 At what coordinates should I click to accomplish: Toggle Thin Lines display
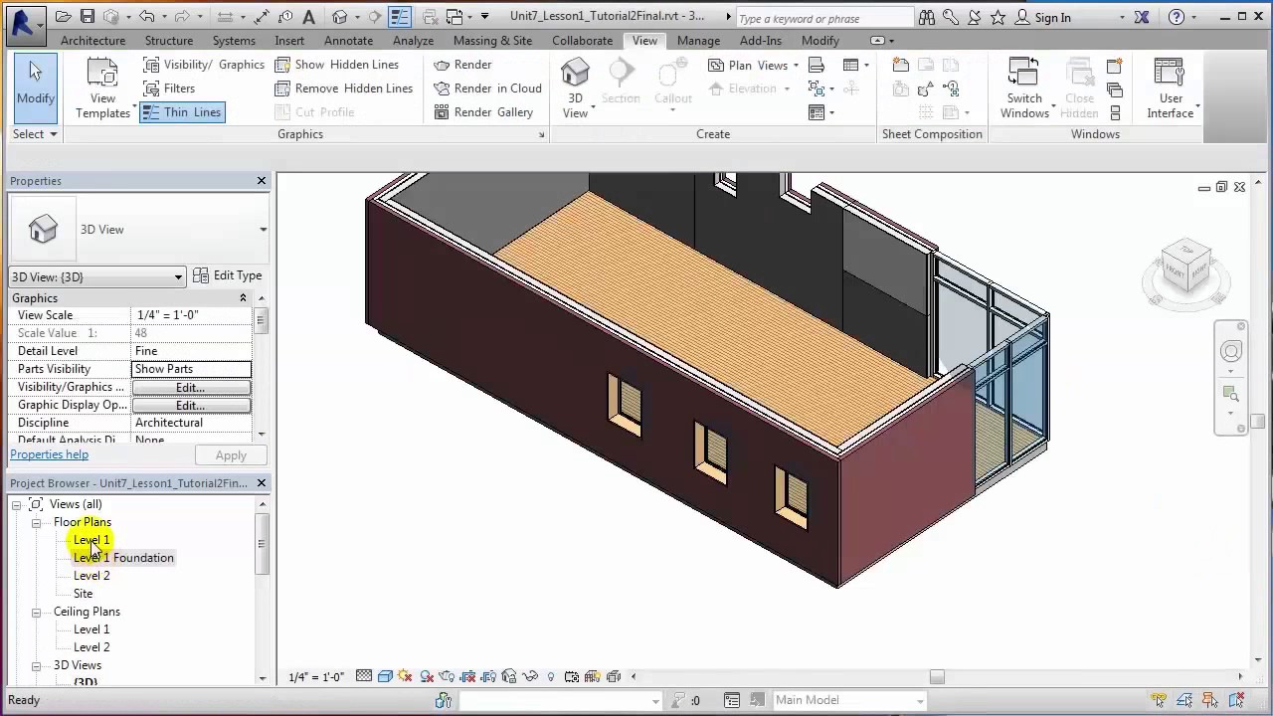coord(182,111)
